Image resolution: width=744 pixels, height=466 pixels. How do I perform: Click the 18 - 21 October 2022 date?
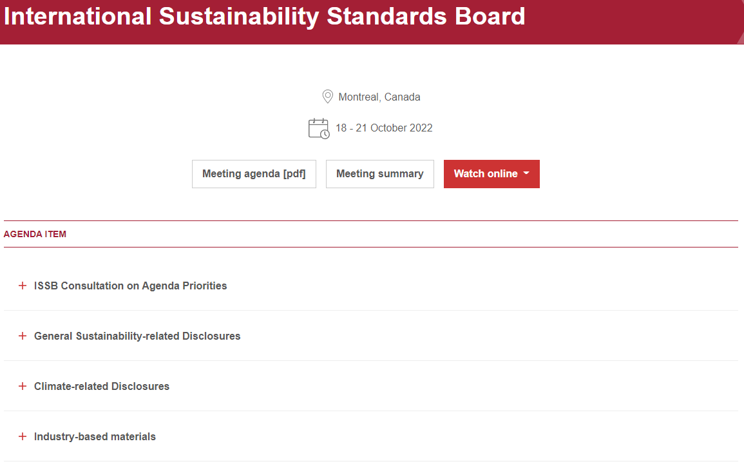point(384,128)
